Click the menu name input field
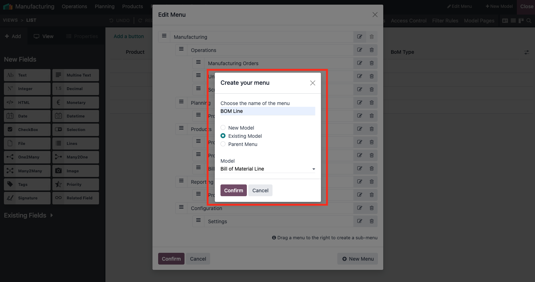The height and width of the screenshot is (282, 535). [267, 111]
